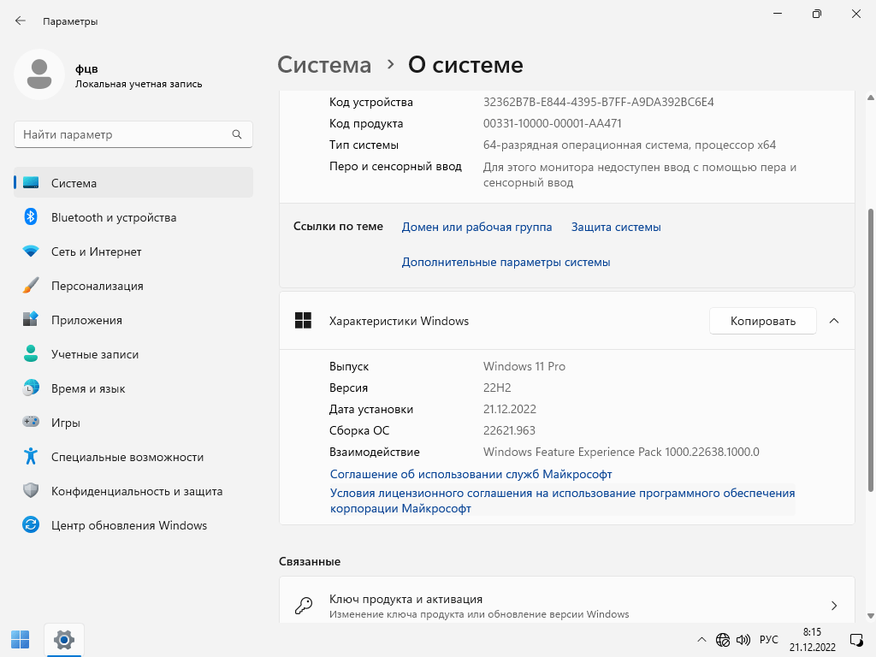
Task: Open Дополнительные параметры системы link
Action: (506, 262)
